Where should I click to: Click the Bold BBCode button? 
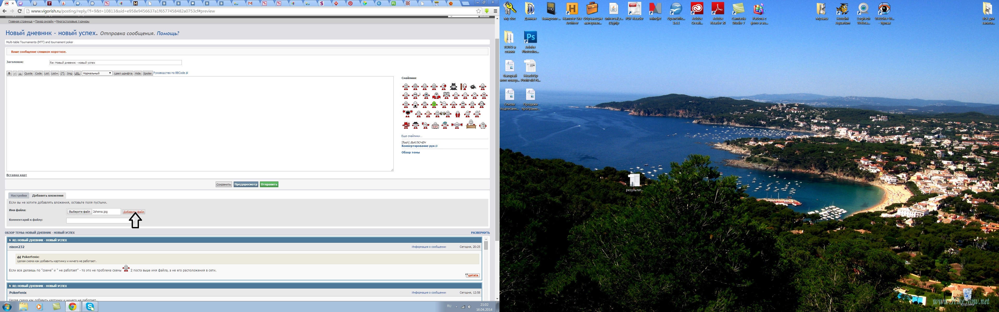pos(9,73)
